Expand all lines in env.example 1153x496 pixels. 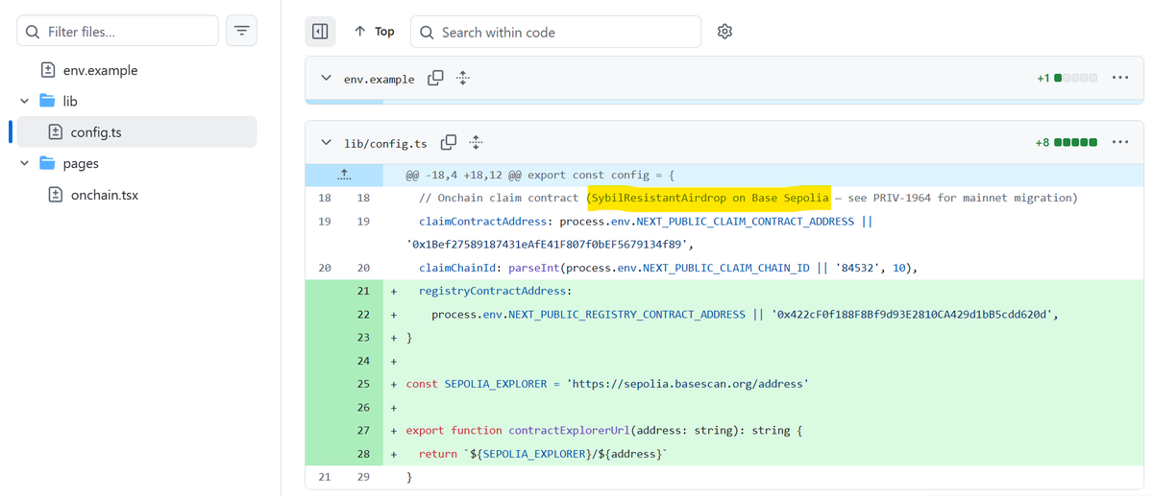[x=462, y=78]
